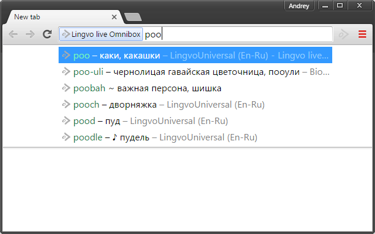Choose the "poodle – пудель" suggestion
The width and height of the screenshot is (375, 234).
pos(195,137)
